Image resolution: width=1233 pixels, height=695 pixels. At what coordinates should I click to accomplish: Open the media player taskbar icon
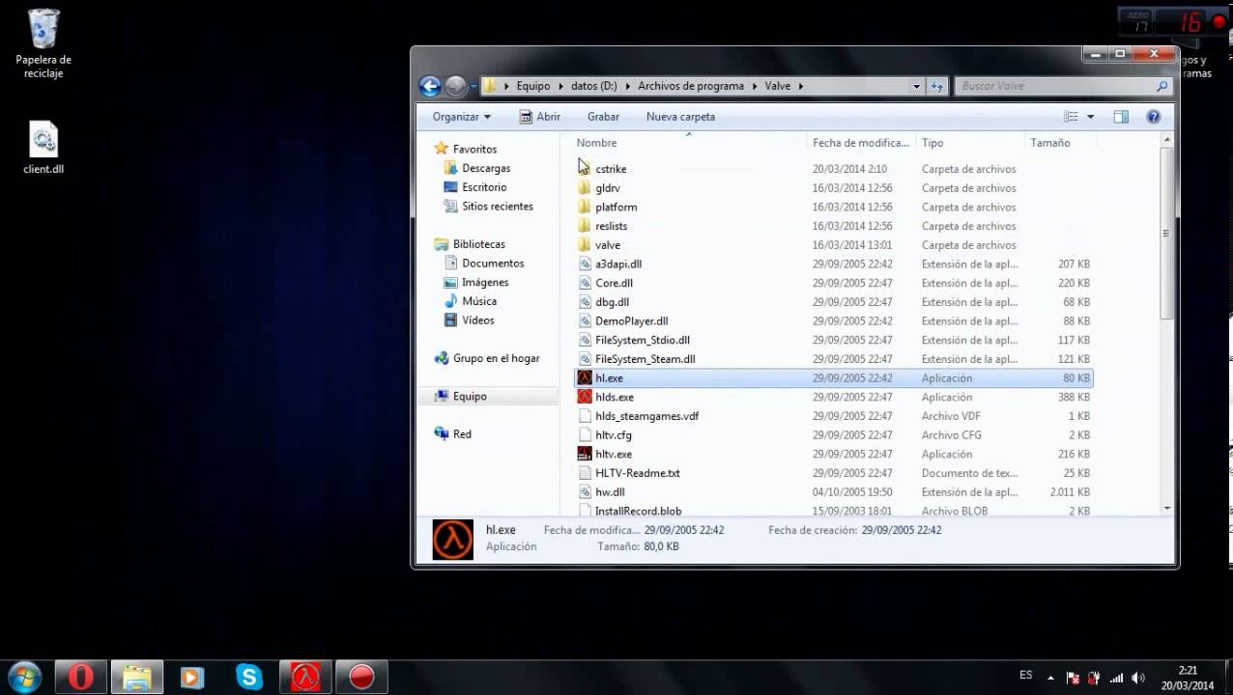(192, 677)
